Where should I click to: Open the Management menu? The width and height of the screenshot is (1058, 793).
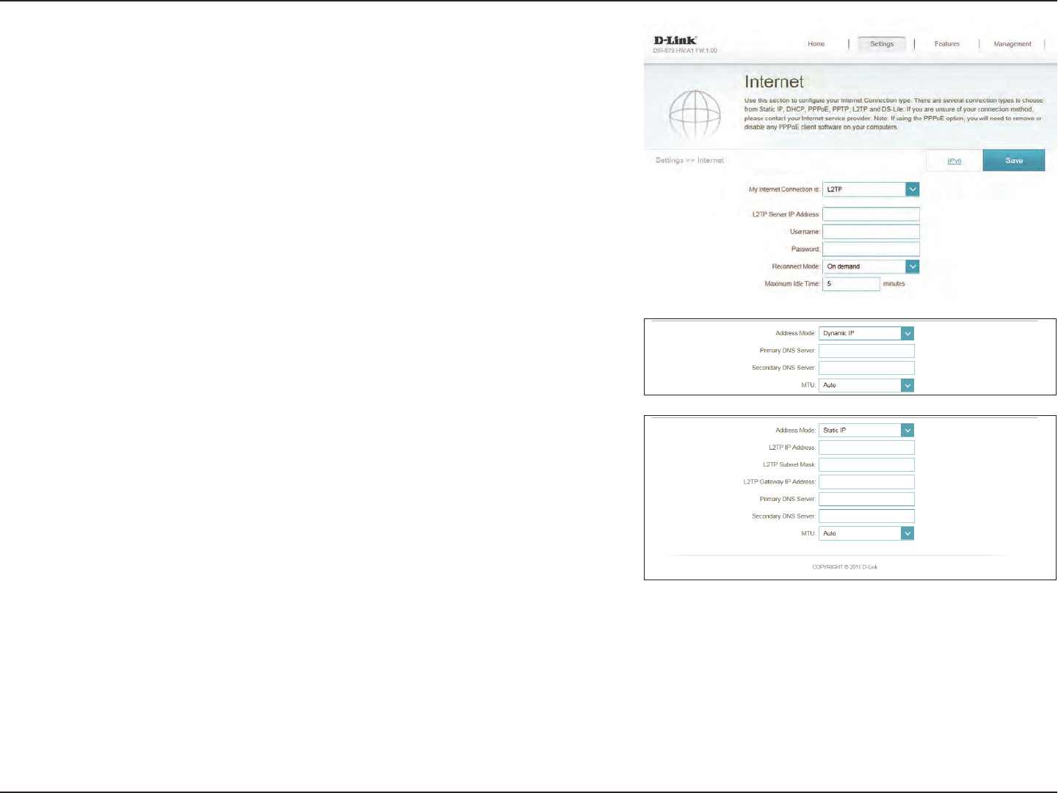pyautogui.click(x=1012, y=44)
